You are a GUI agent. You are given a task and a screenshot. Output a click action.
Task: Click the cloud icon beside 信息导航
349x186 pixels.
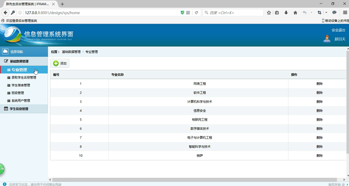pyautogui.click(x=5, y=51)
